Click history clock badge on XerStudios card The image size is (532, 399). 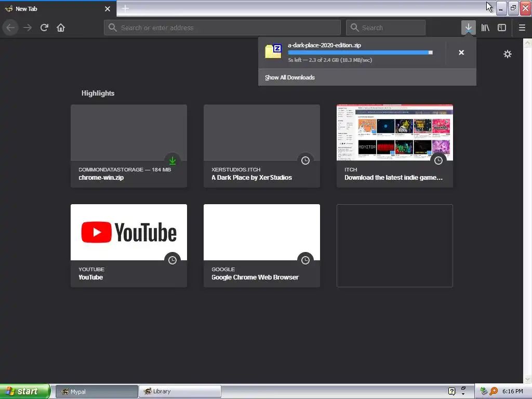(x=305, y=160)
